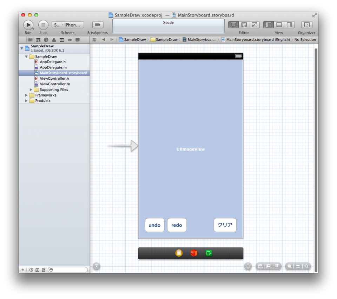The width and height of the screenshot is (337, 299).
Task: Click the クリア button on canvas
Action: pyautogui.click(x=225, y=225)
